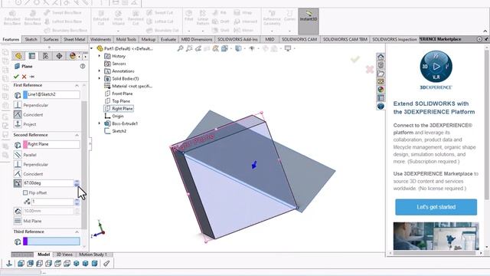Expand the Solid Bodies(1) tree node
This screenshot has height=276, width=490.
click(x=100, y=78)
